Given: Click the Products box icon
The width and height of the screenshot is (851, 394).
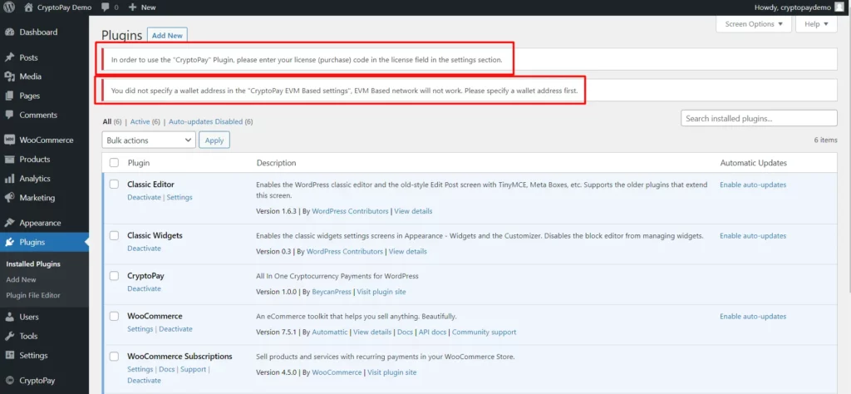Looking at the screenshot, I should coord(9,160).
